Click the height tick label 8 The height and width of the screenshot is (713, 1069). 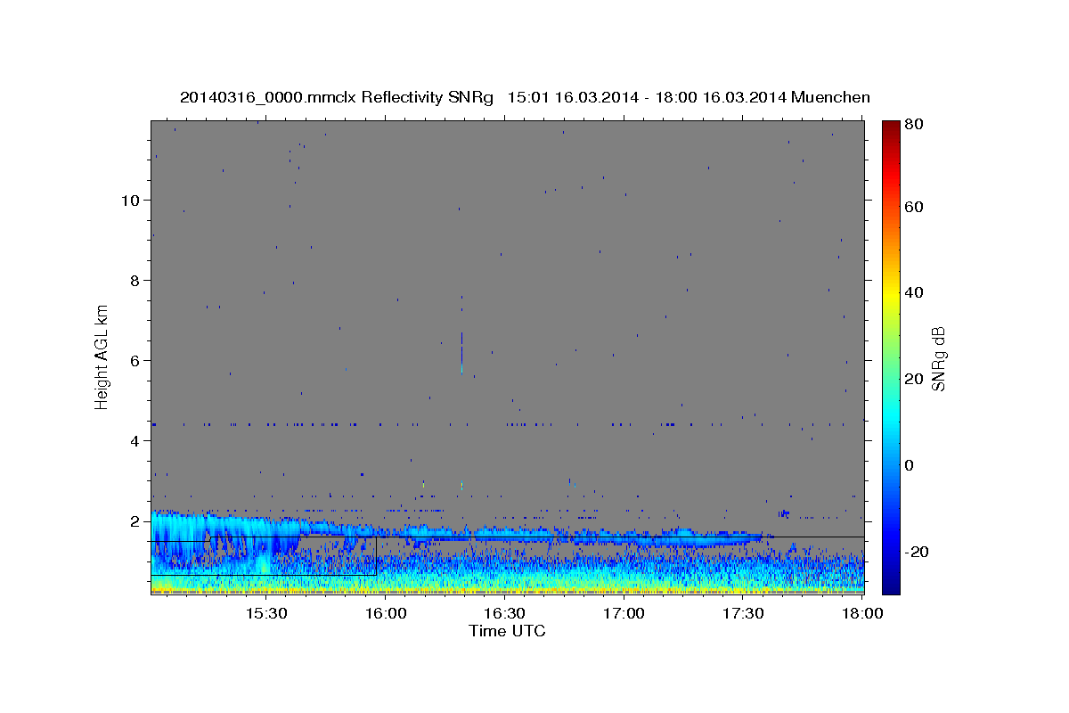tap(136, 281)
